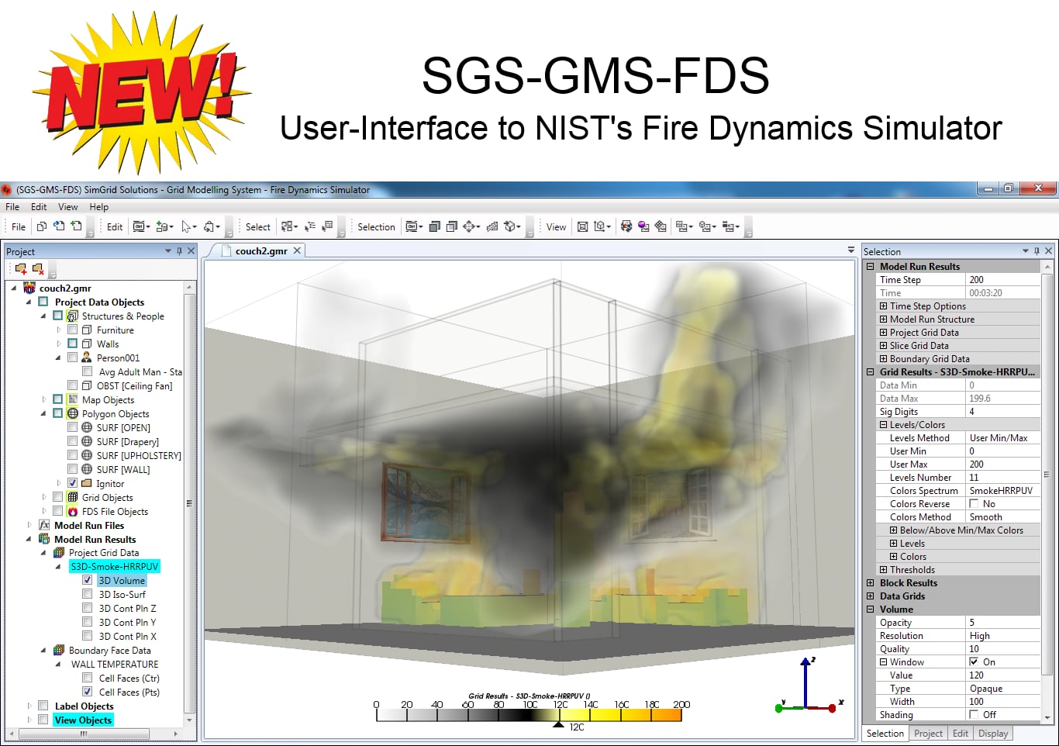Image resolution: width=1059 pixels, height=746 pixels.
Task: Click the FDS File Objects flame icon
Action: click(x=73, y=511)
